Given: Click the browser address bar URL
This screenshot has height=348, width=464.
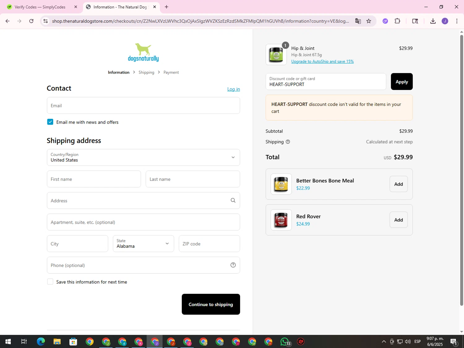Looking at the screenshot, I should pyautogui.click(x=200, y=21).
